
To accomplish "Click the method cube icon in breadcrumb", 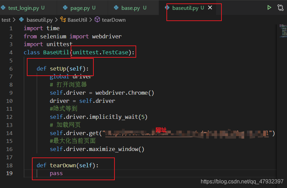I will coord(97,20).
